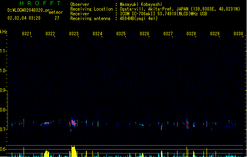The image size is (247, 157).
Task: Click the Receiver label
Action: [x=80, y=14]
